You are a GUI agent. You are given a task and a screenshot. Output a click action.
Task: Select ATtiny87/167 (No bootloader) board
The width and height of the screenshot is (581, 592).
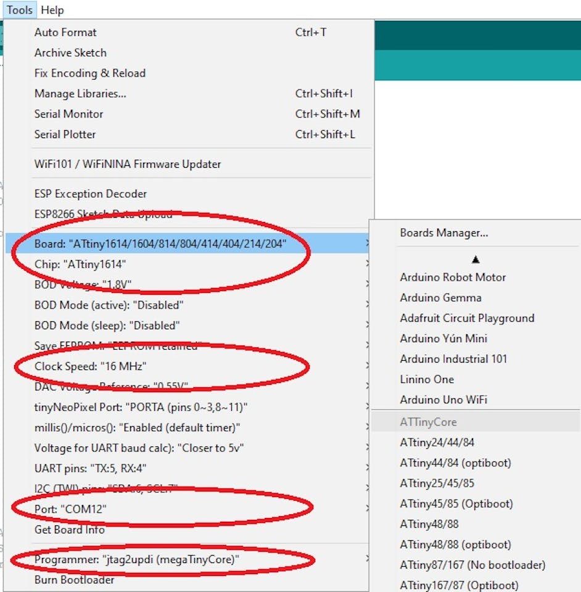(476, 564)
